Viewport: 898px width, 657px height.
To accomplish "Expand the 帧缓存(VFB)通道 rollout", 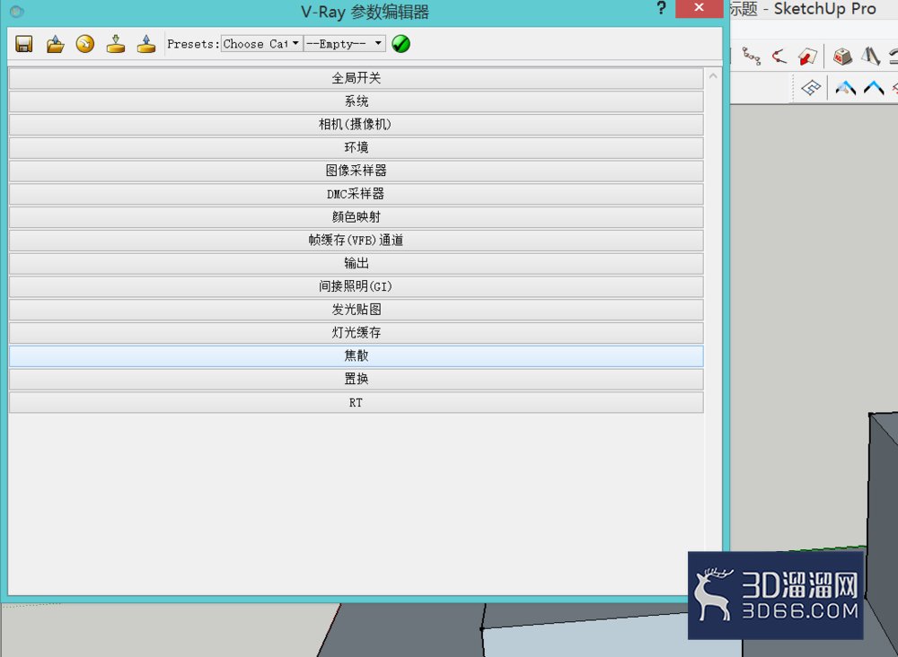I will click(357, 241).
